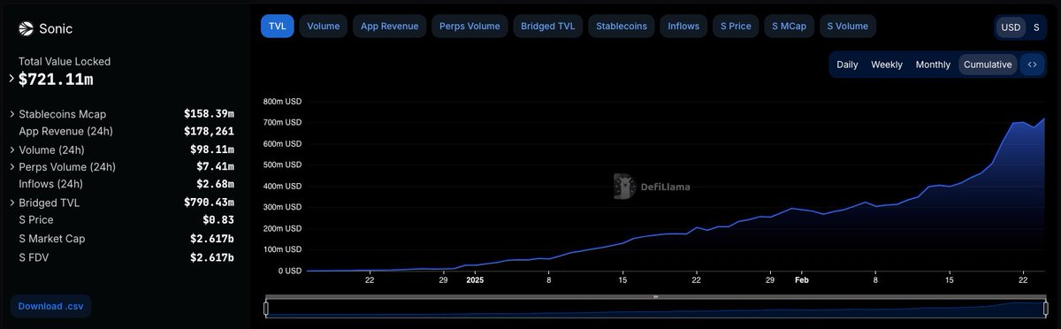The width and height of the screenshot is (1061, 329).
Task: Click the $7.41m perps volume value
Action: [x=215, y=166]
